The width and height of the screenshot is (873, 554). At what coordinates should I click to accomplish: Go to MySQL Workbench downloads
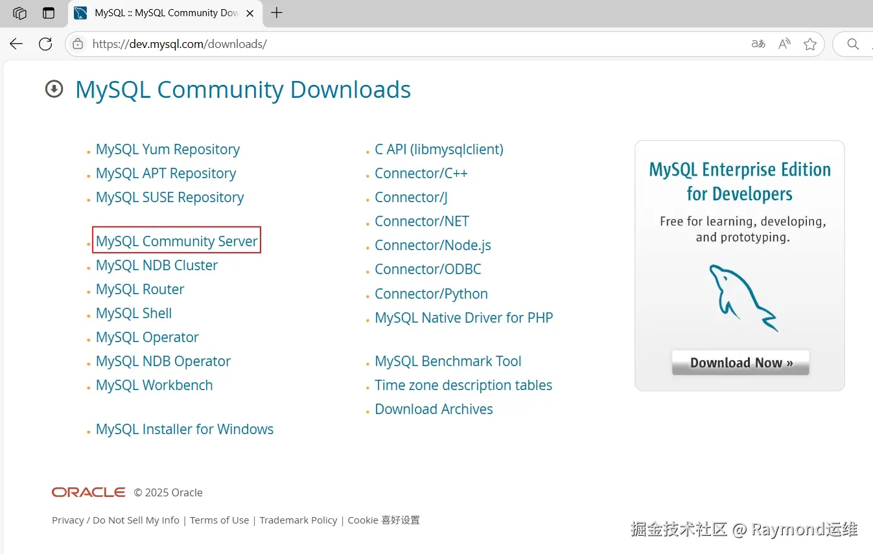point(154,385)
